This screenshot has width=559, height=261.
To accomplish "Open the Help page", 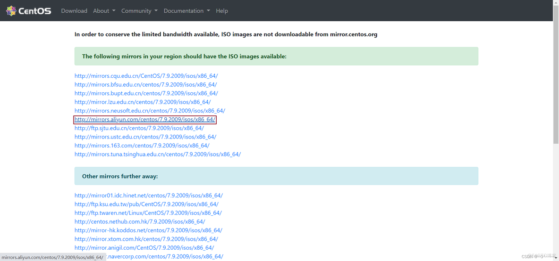I will [222, 11].
